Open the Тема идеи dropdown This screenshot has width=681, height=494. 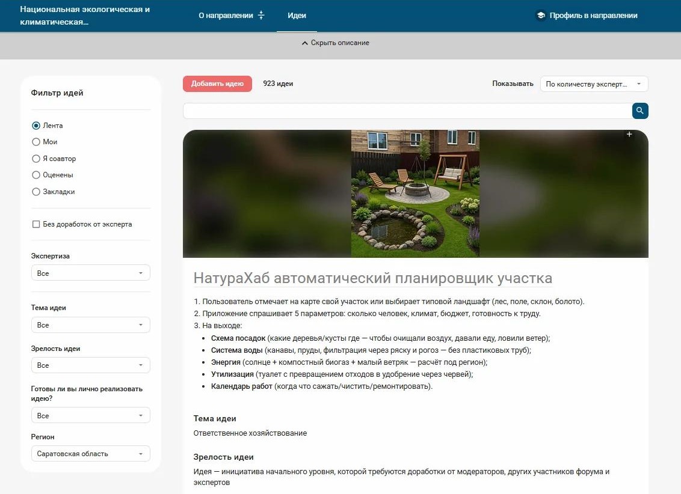tap(91, 325)
